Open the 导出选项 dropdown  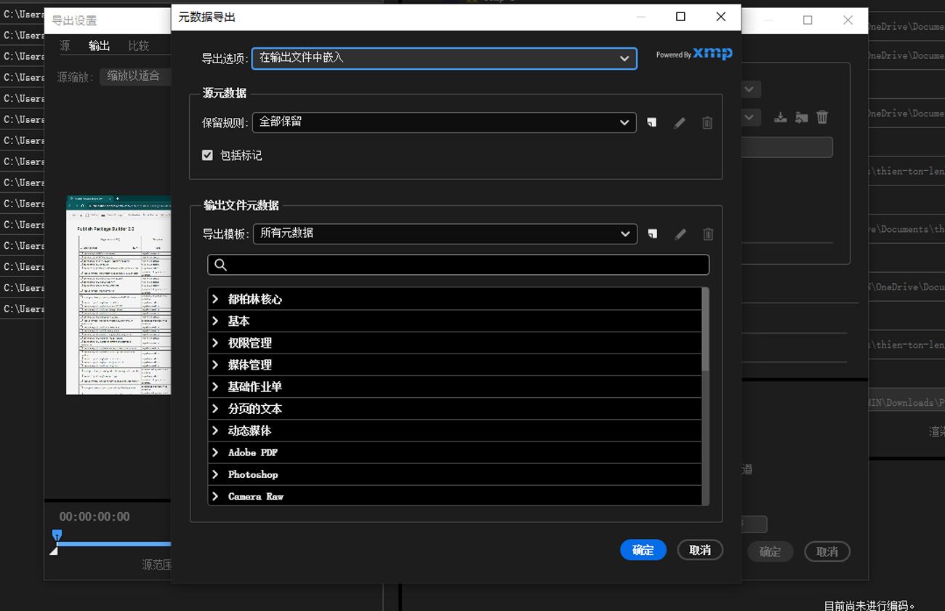(x=444, y=58)
